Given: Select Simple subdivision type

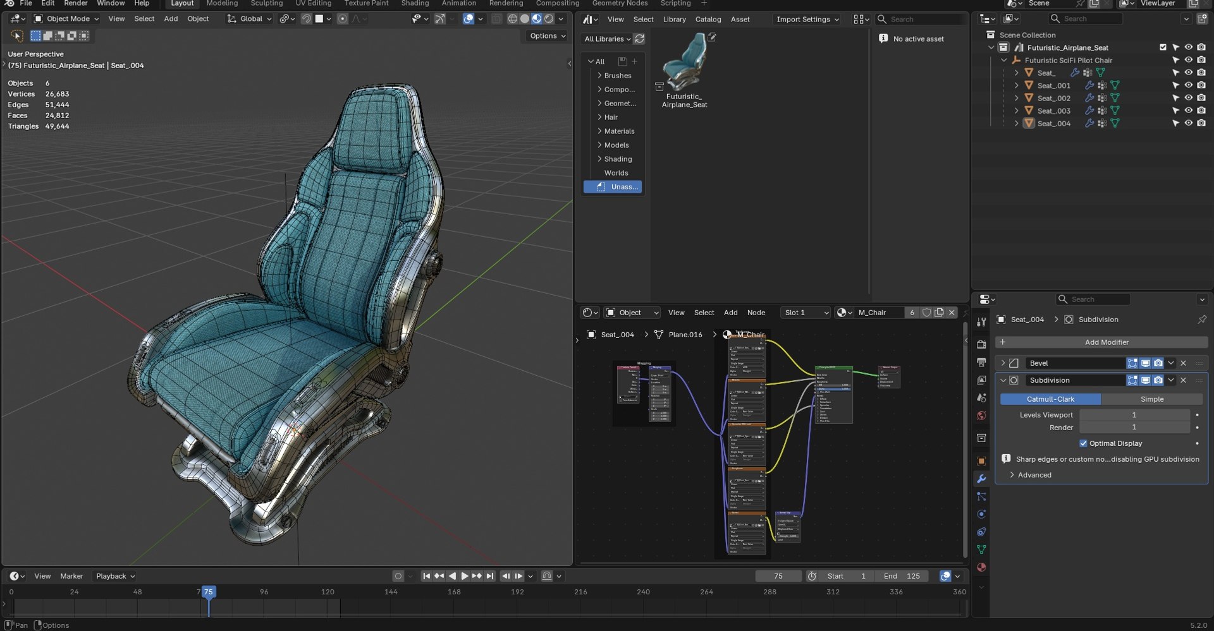Looking at the screenshot, I should click(1151, 399).
